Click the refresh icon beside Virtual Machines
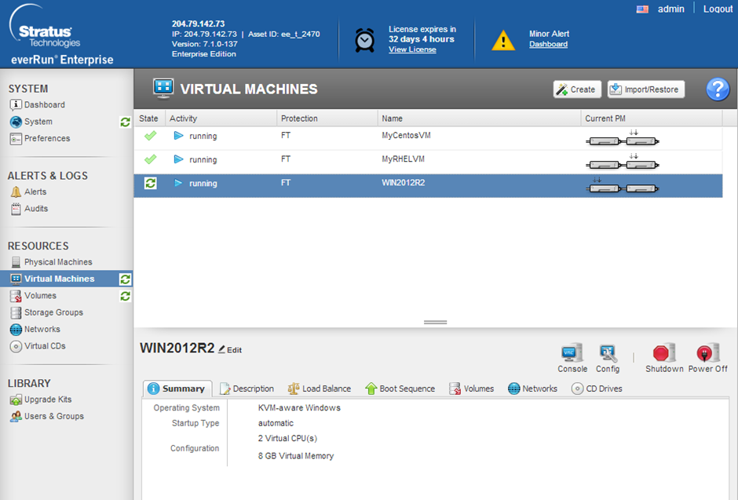This screenshot has width=738, height=500. click(125, 279)
